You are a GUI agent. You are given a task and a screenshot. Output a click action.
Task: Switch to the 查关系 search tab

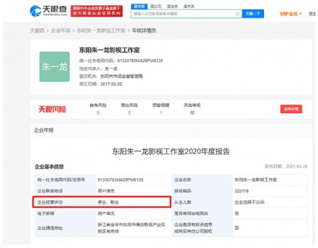click(189, 6)
